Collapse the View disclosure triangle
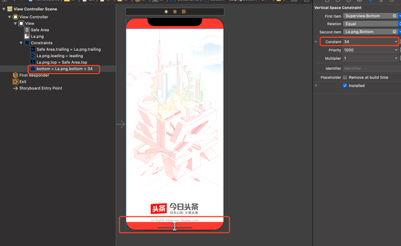 point(15,23)
